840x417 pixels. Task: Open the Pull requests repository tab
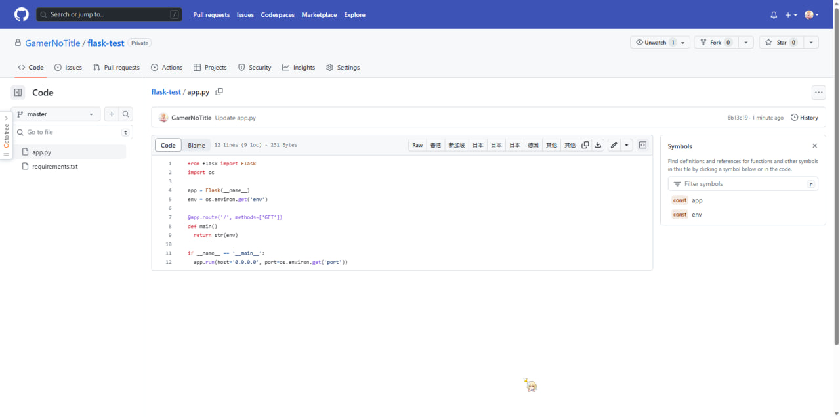pos(116,68)
